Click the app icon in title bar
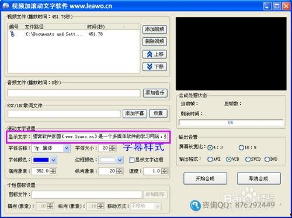 click(6, 6)
